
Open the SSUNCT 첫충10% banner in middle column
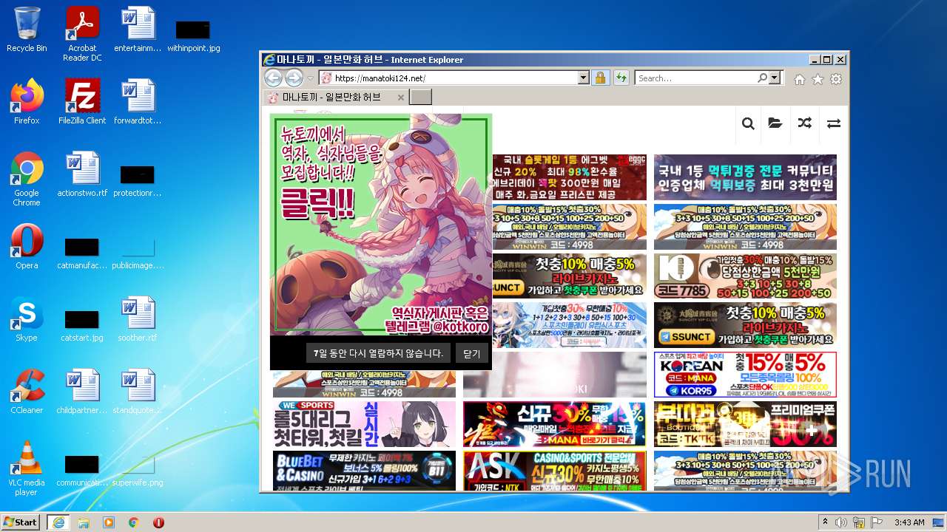[569, 276]
